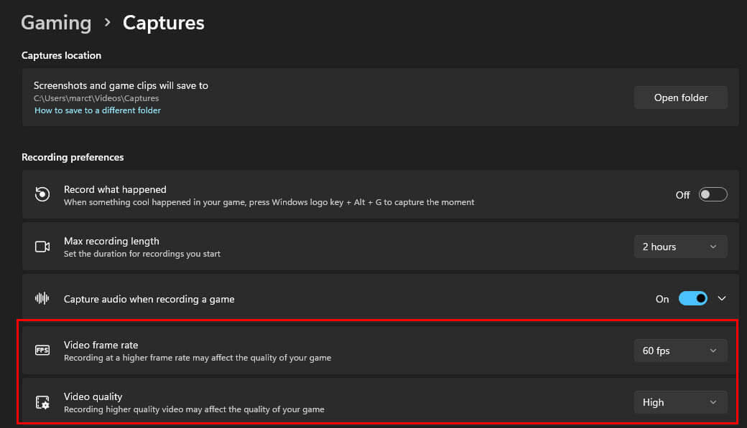Click the Record what happened setting label
747x428 pixels.
tap(116, 189)
